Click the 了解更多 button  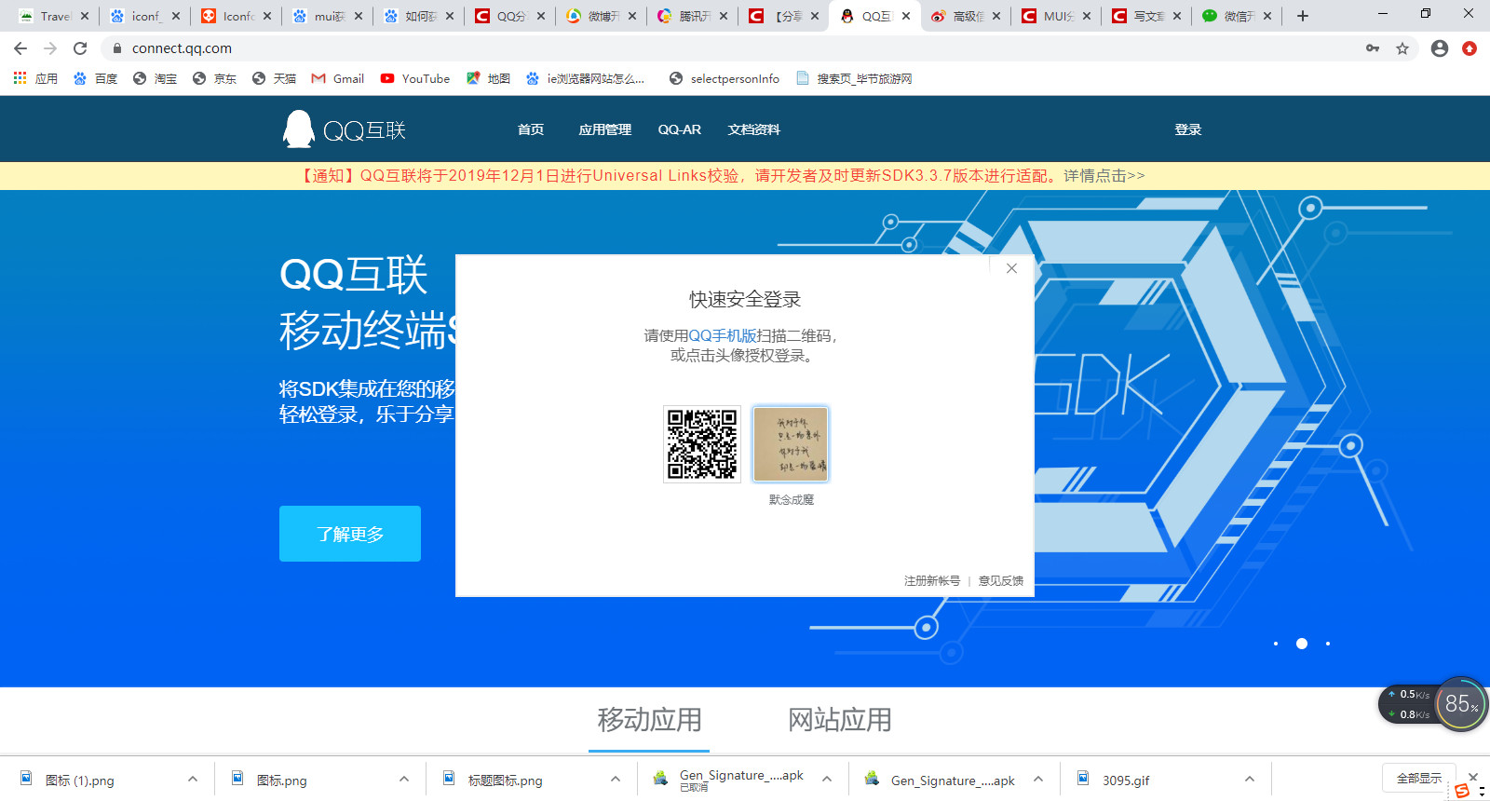click(x=350, y=534)
